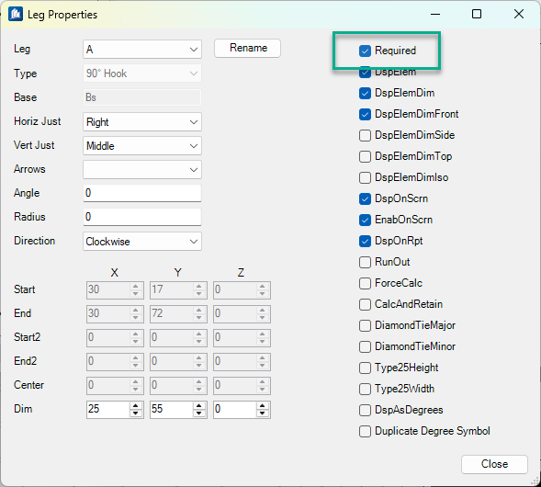Screen dimensions: 541x487
Task: Click the Close button
Action: [x=494, y=464]
